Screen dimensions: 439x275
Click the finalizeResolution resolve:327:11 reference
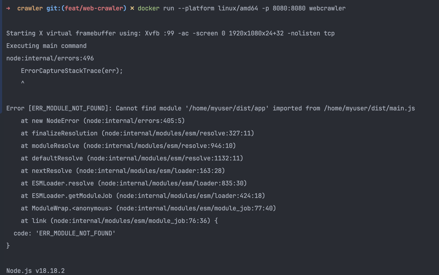[x=178, y=133]
